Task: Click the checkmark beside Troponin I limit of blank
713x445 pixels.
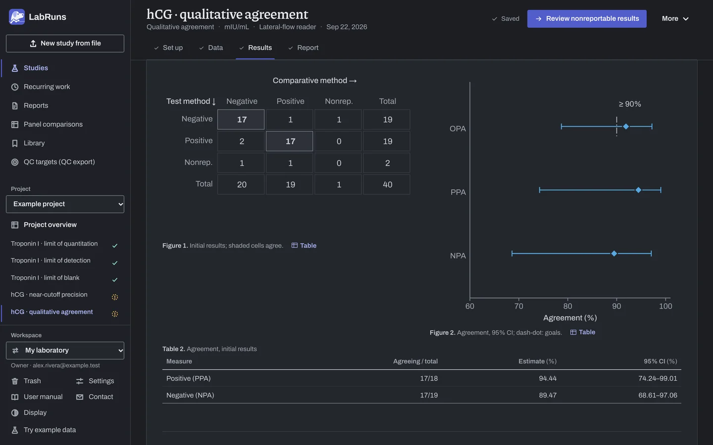Action: [x=115, y=280]
